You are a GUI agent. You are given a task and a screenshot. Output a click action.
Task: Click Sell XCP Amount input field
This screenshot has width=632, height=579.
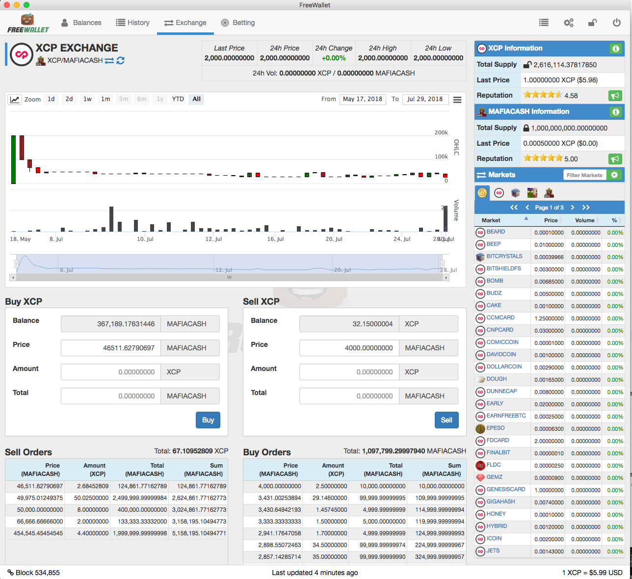(x=349, y=372)
